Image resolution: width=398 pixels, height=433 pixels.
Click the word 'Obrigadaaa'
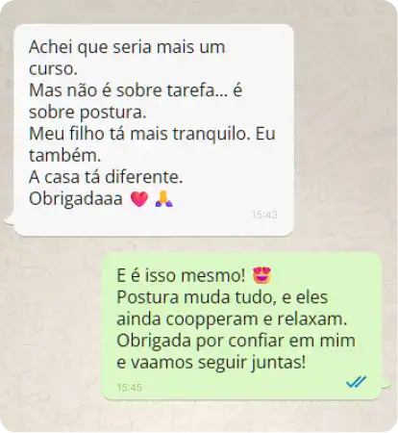pyautogui.click(x=76, y=199)
